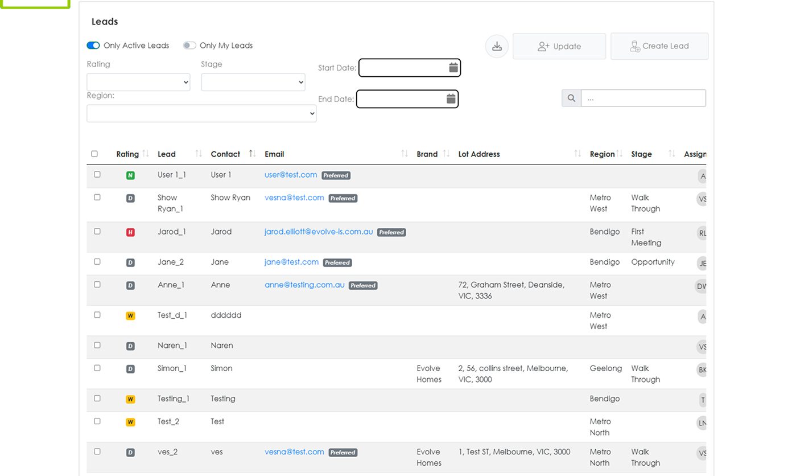This screenshot has height=476, width=792.
Task: Check the Jarod_1 row checkbox
Action: (x=97, y=231)
